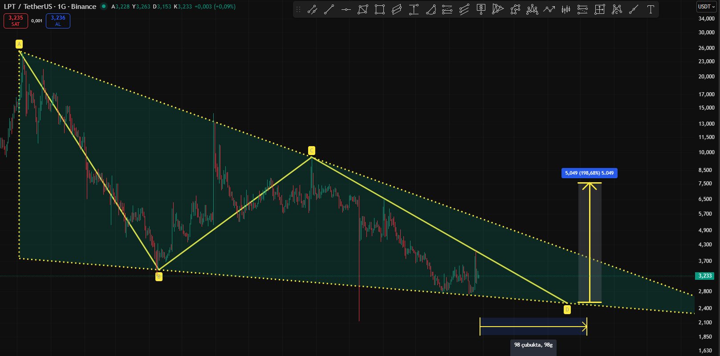Click the 2,100 price axis label
720x356 pixels.
(x=705, y=323)
